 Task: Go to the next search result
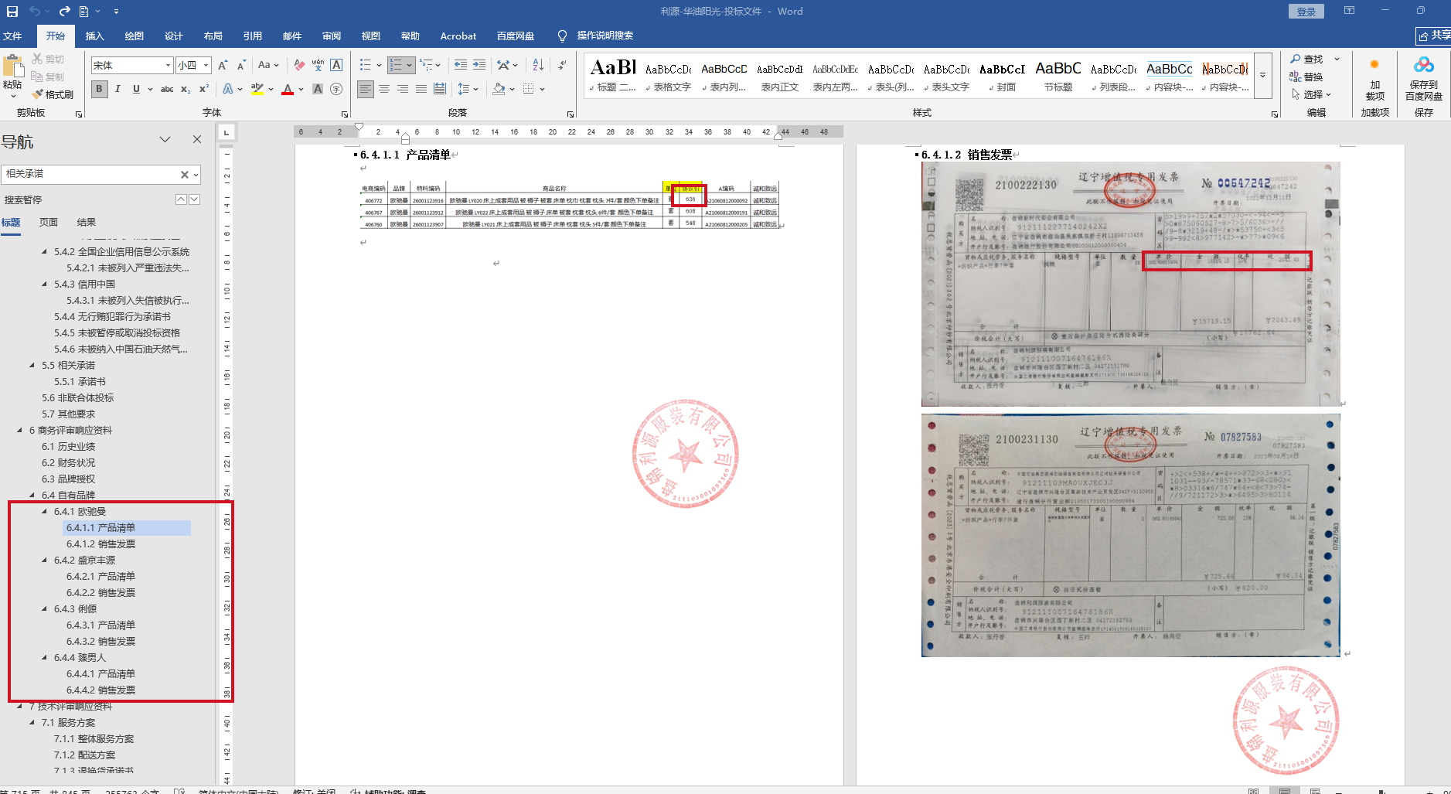tap(195, 199)
